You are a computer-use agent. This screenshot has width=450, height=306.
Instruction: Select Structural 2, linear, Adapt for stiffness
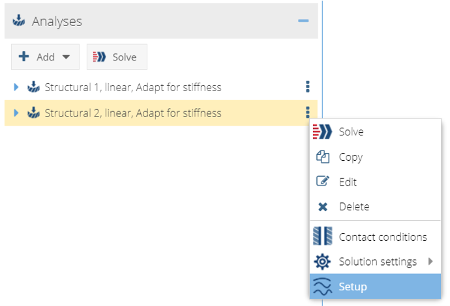tap(133, 113)
